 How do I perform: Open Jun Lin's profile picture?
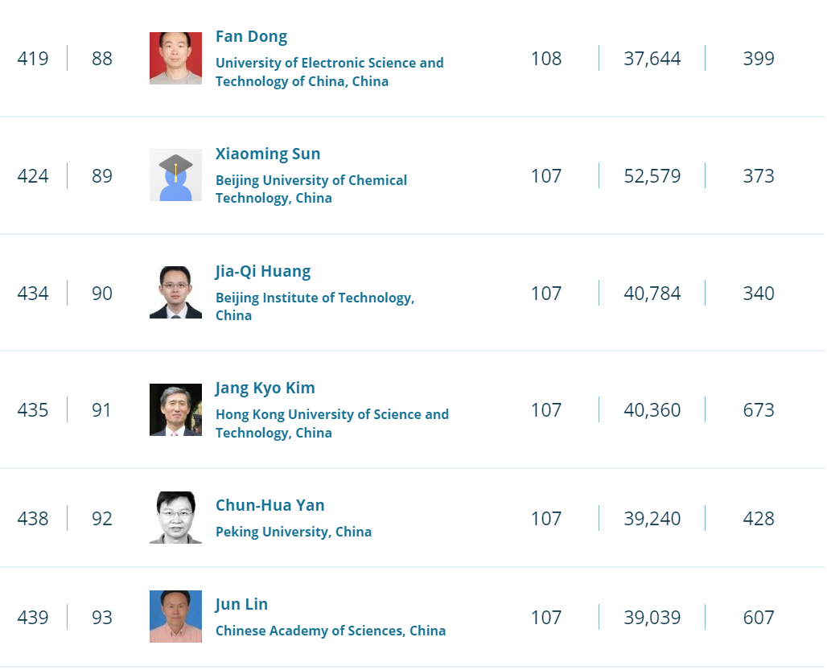coord(175,617)
